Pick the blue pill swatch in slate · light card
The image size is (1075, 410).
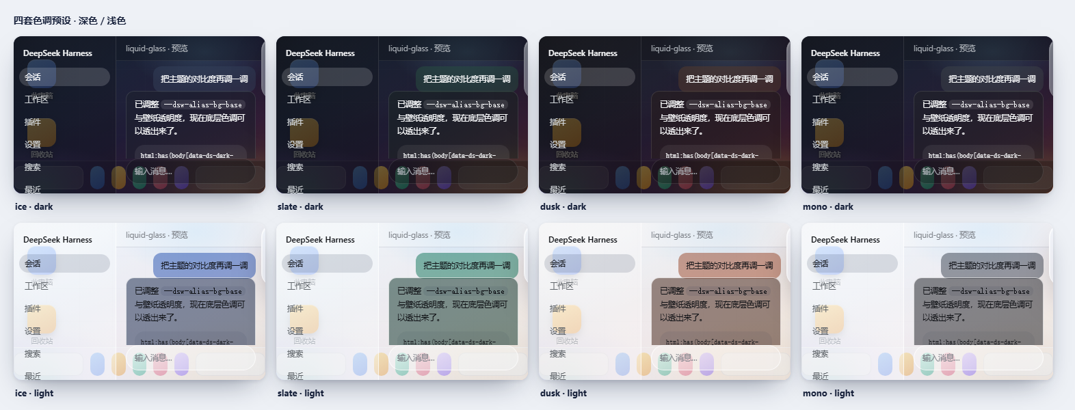(x=360, y=364)
